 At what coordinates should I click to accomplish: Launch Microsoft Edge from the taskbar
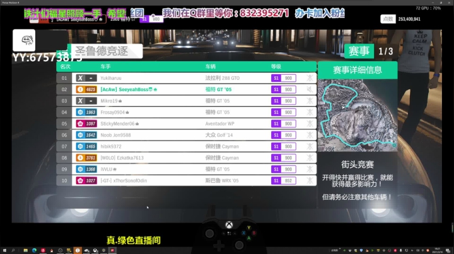(x=34, y=250)
